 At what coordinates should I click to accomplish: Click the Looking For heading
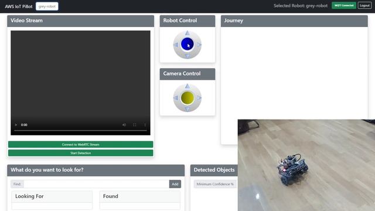tap(29, 196)
